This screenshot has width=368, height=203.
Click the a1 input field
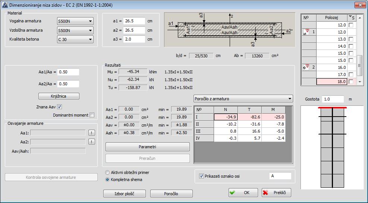[134, 21]
